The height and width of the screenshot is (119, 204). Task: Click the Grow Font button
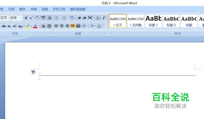pyautogui.click(x=26, y=18)
